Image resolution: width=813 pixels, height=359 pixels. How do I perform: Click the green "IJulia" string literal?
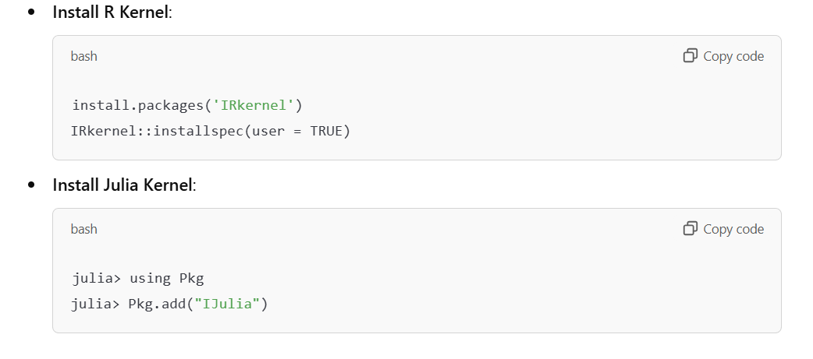pos(227,303)
